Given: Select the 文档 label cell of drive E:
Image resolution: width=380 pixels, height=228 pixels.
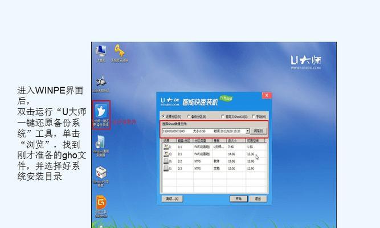Looking at the screenshot, I should [x=216, y=168].
